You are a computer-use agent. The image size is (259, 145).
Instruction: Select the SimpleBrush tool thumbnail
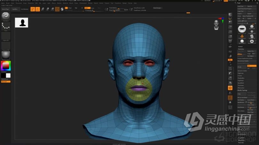(x=242, y=37)
